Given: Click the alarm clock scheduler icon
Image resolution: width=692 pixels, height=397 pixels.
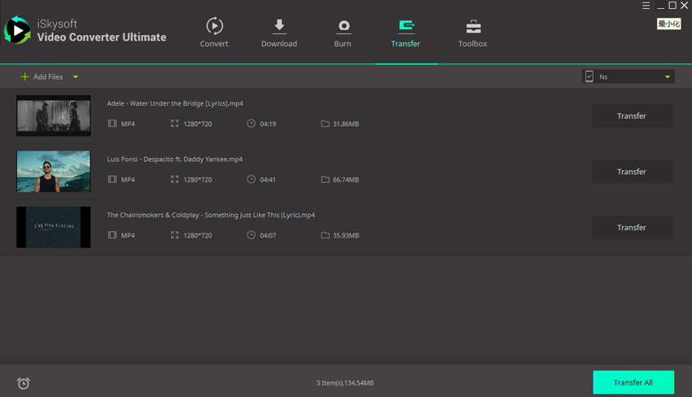Looking at the screenshot, I should 24,383.
